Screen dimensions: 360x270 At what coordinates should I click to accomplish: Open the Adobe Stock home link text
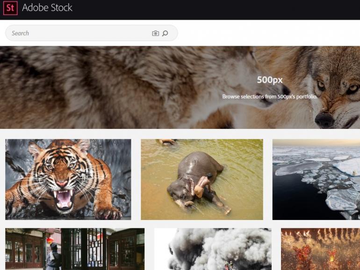(x=47, y=8)
